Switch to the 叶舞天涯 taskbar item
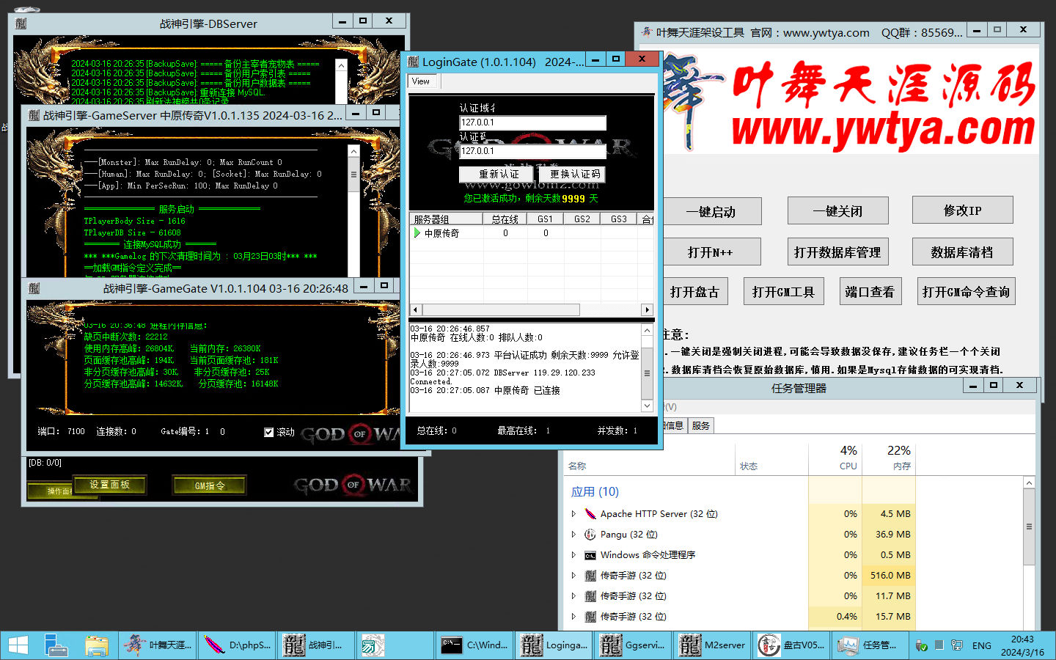Screen dimensions: 1056x660 158,645
